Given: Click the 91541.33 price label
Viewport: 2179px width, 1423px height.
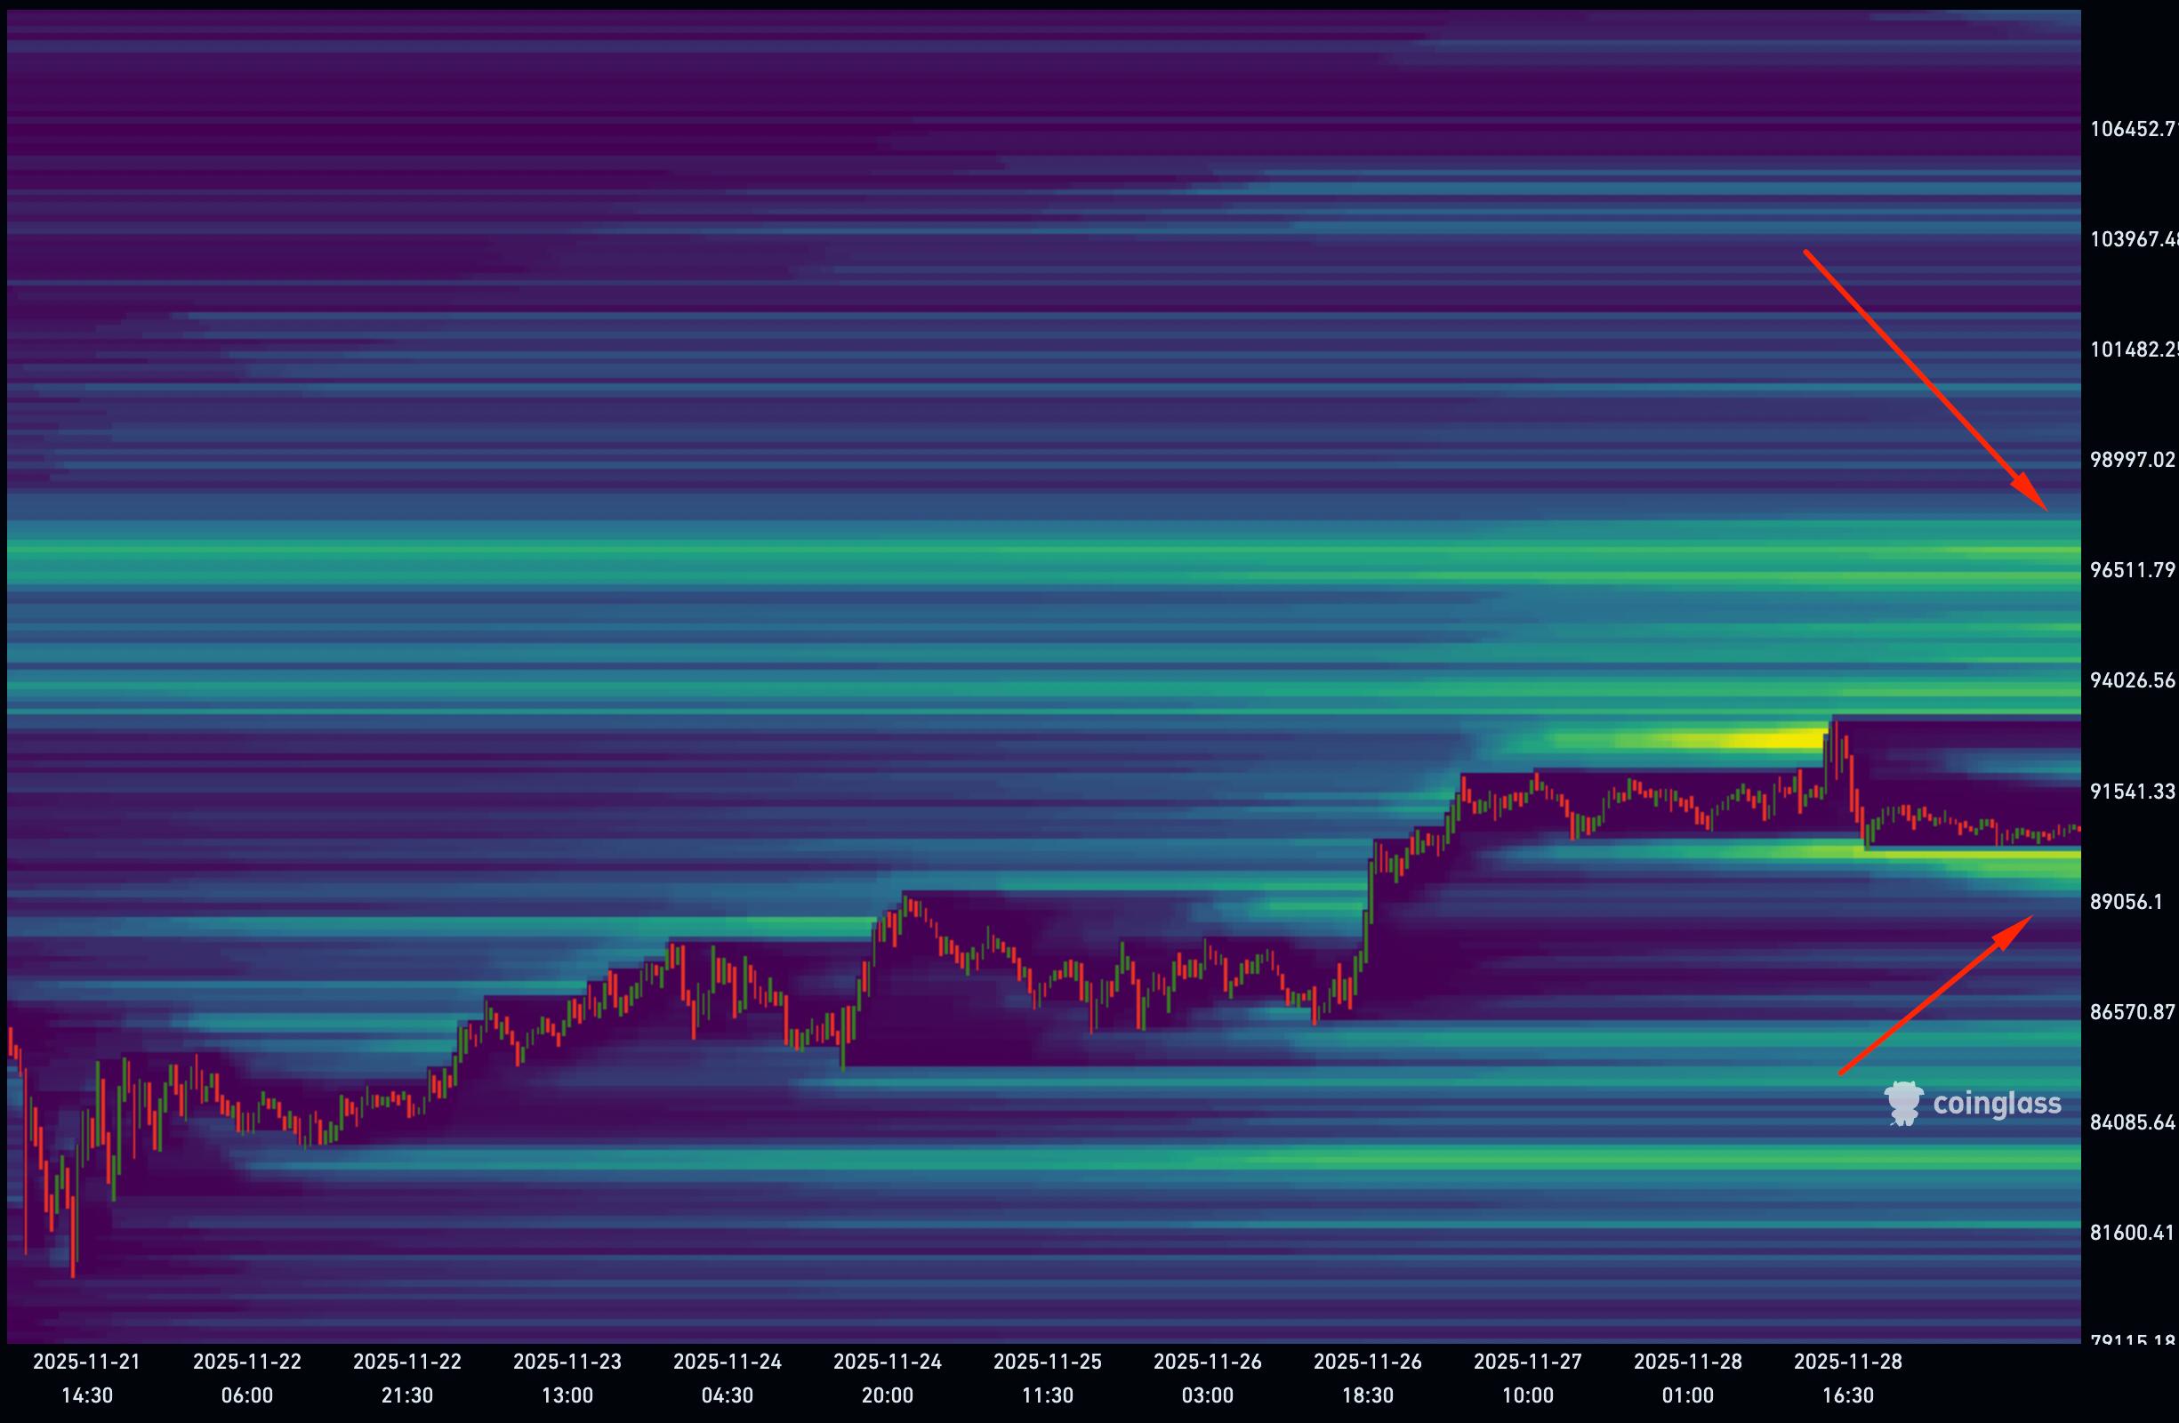Looking at the screenshot, I should (2131, 792).
